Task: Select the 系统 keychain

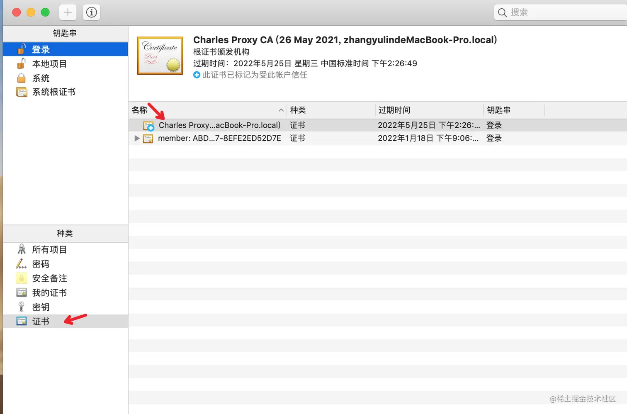Action: point(66,78)
